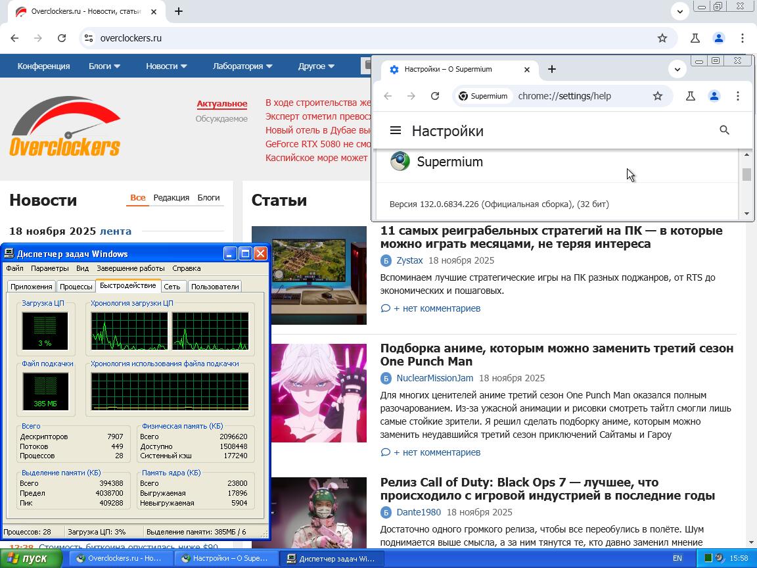The width and height of the screenshot is (757, 568).
Task: Reload the overclockers.ru page
Action: [62, 38]
